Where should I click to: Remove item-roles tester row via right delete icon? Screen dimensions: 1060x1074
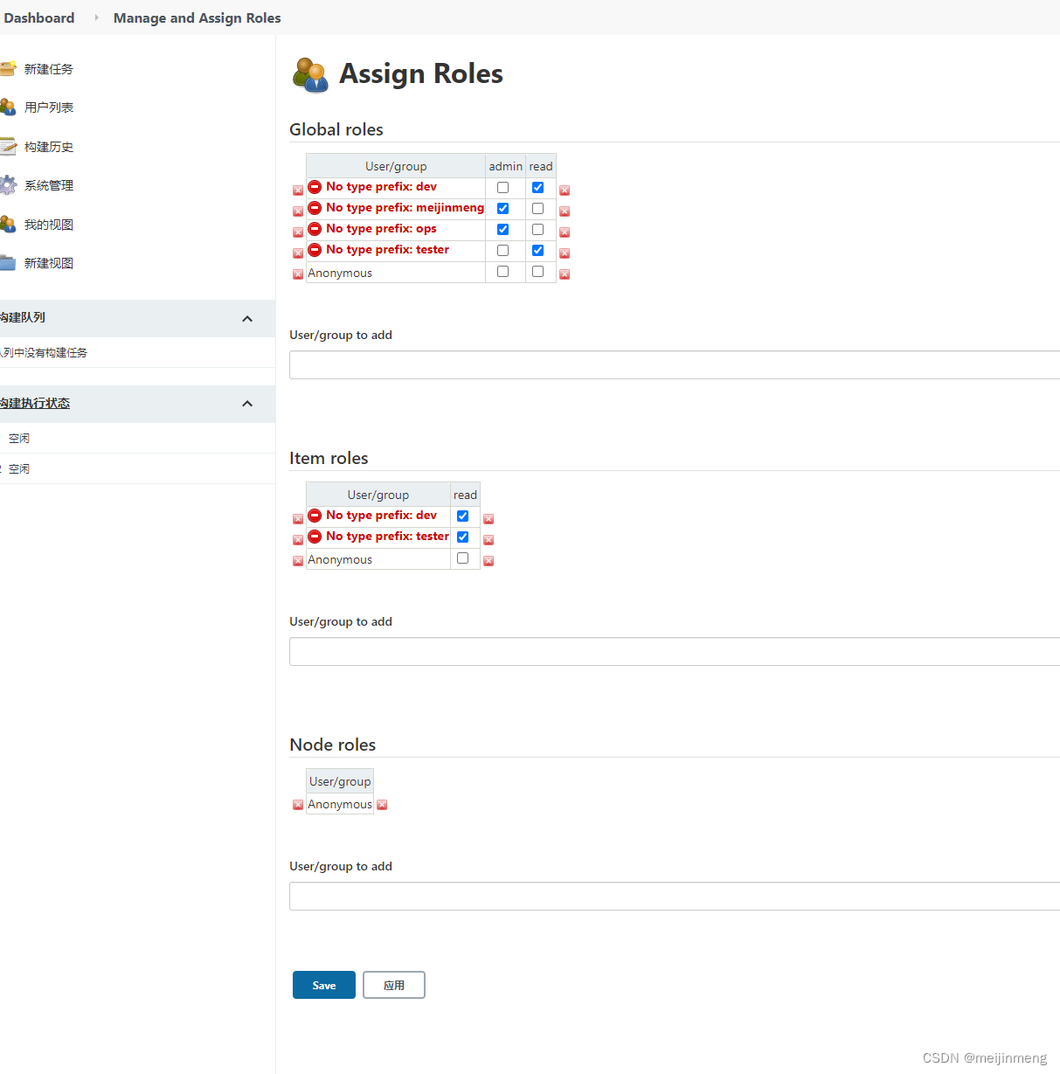point(488,539)
